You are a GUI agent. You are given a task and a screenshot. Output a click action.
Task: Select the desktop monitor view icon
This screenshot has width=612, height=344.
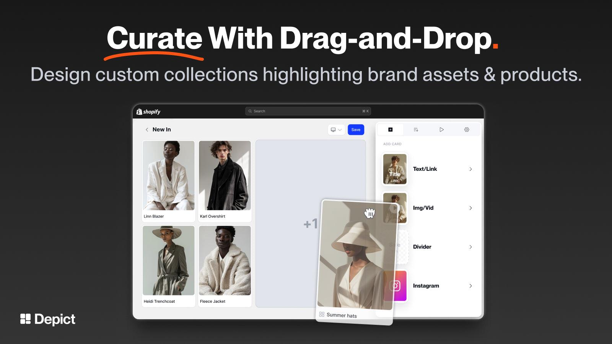point(332,130)
